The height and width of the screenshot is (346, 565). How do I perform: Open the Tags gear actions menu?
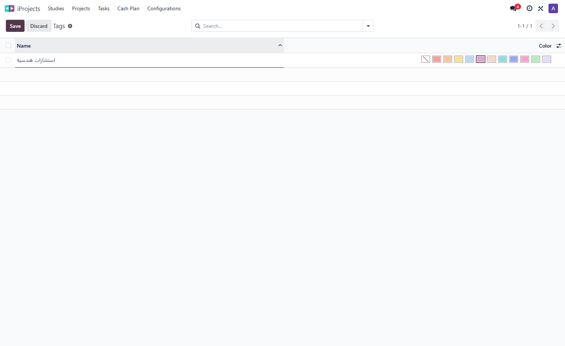click(70, 26)
